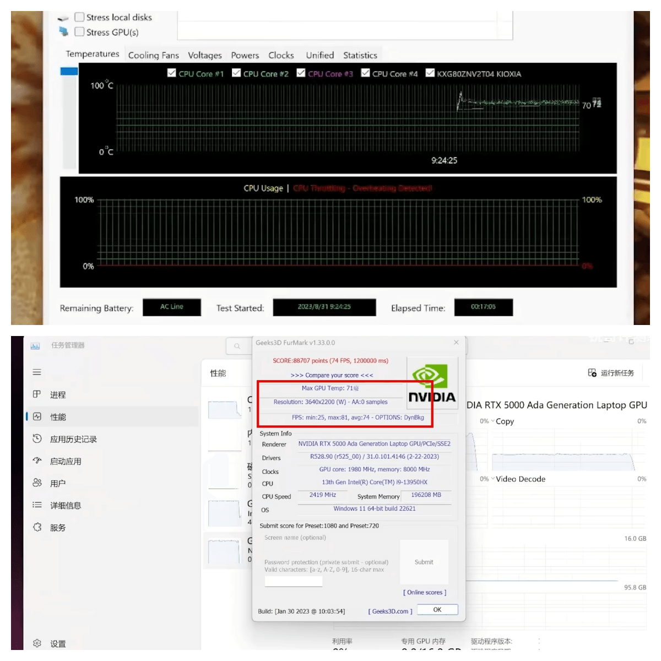Go to 进程 (Processes) in Task Manager sidebar
This screenshot has height=661, width=661.
coord(58,394)
